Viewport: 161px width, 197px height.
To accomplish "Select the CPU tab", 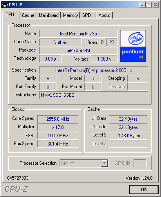I will coord(11,15).
